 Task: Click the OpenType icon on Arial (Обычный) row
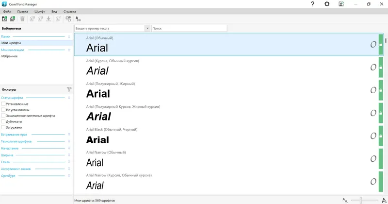pos(373,44)
